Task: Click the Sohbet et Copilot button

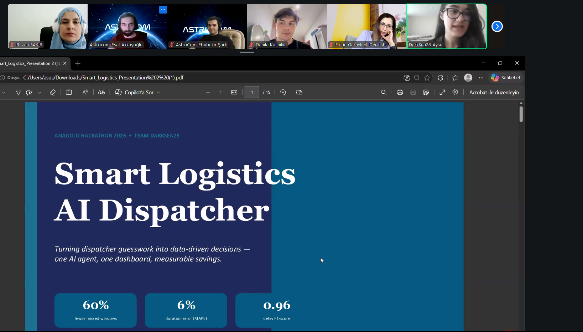Action: (506, 78)
